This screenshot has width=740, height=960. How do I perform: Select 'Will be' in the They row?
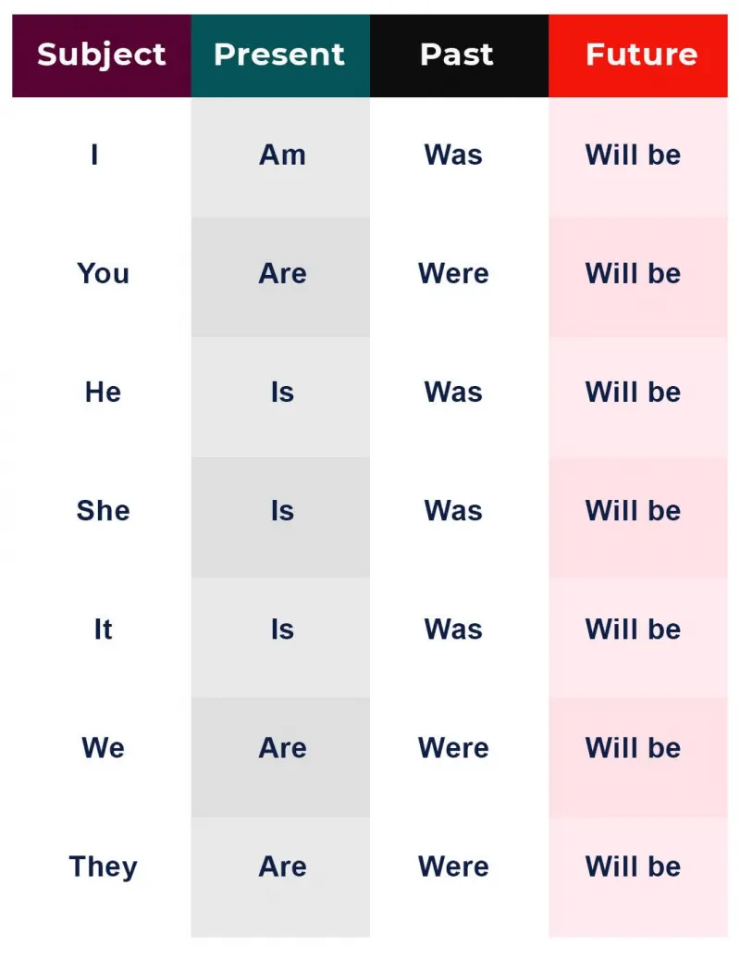[633, 866]
